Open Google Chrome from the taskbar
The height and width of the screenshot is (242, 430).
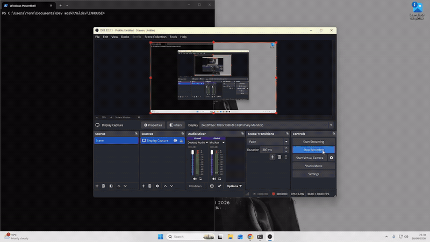click(x=250, y=237)
